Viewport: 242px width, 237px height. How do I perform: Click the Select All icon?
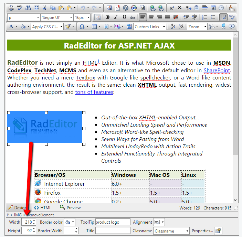pos(36,8)
